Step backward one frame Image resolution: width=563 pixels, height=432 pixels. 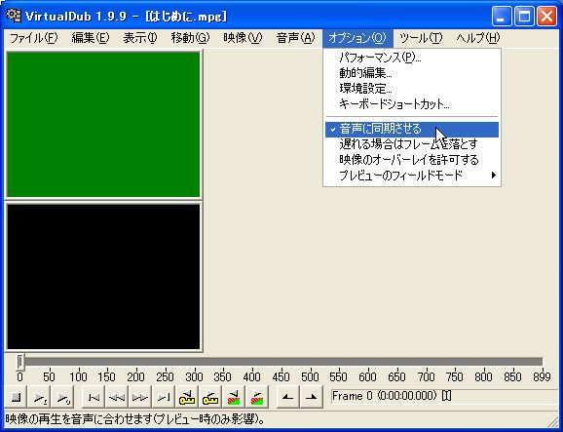[117, 397]
